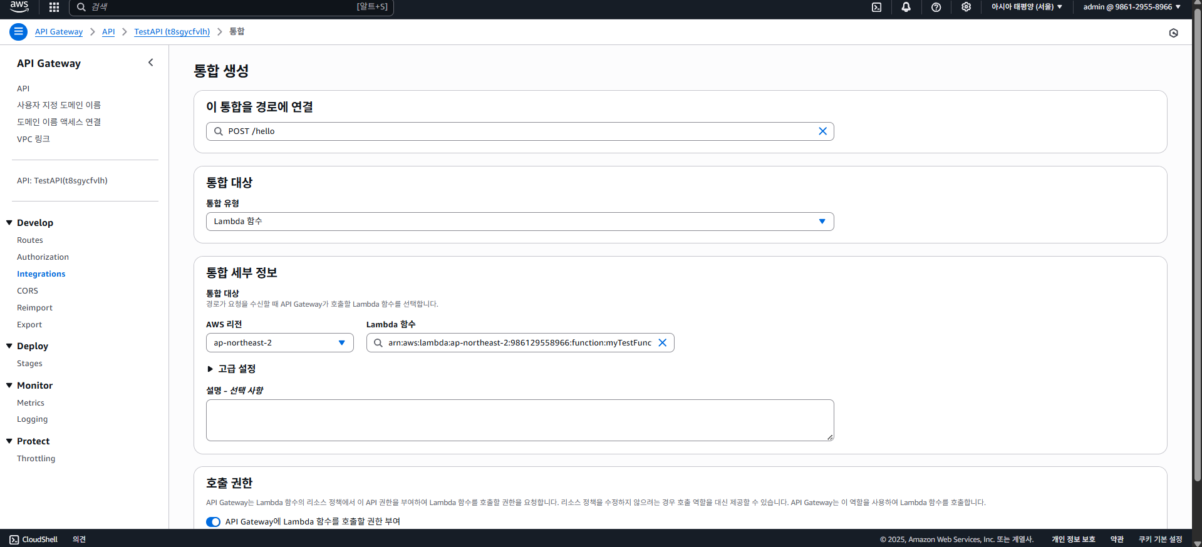The height and width of the screenshot is (547, 1202).
Task: Toggle Lambda invoke permission switch
Action: point(213,522)
